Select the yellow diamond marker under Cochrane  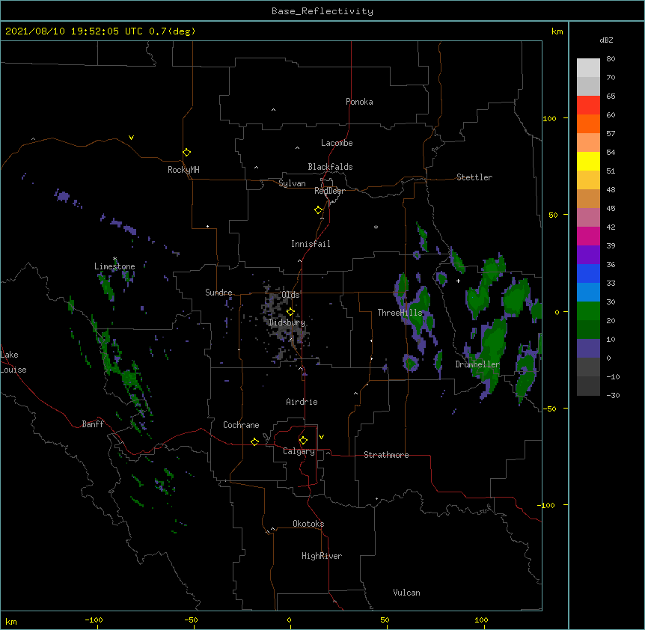[254, 441]
